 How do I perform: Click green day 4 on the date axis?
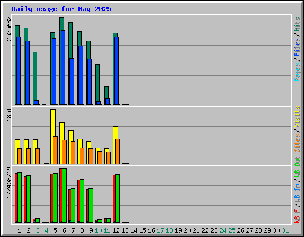click(46, 230)
